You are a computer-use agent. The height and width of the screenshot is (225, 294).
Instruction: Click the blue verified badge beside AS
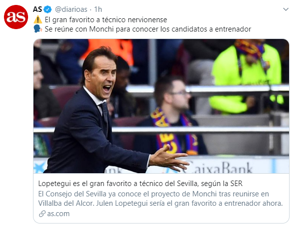click(x=48, y=9)
